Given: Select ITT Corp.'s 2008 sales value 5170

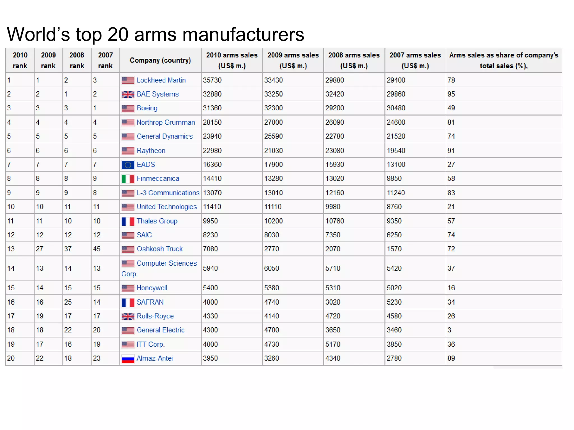Looking at the screenshot, I should tap(333, 344).
